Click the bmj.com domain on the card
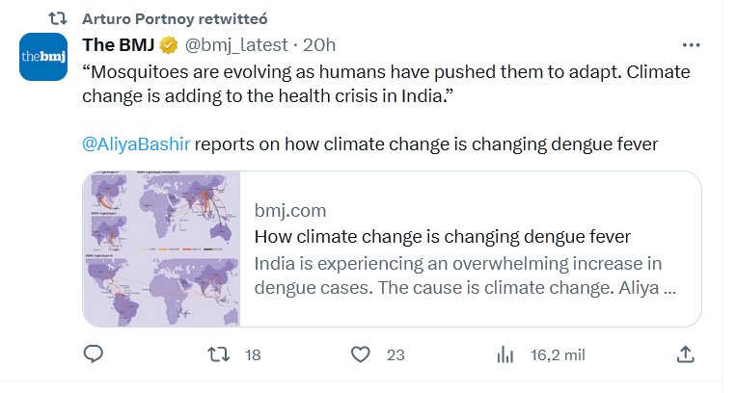737x393 pixels. click(x=290, y=211)
